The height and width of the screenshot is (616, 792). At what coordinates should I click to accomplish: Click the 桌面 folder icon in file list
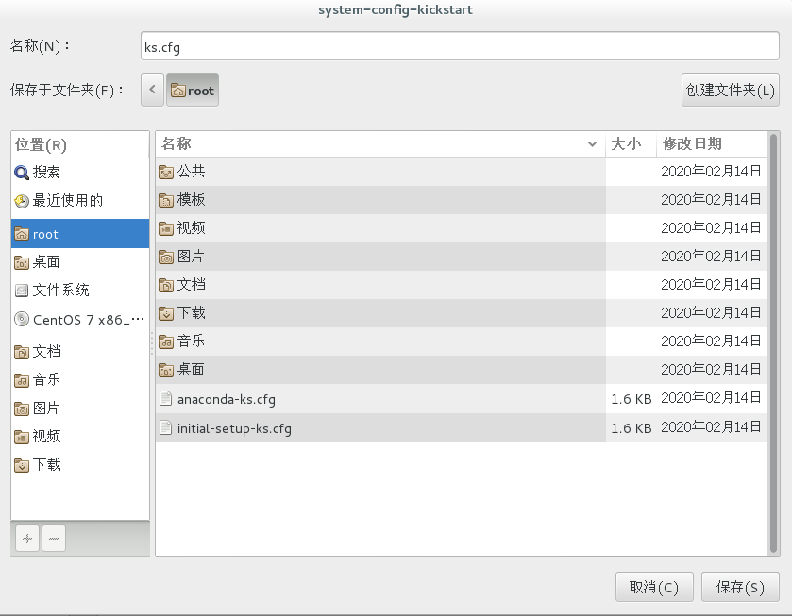(x=166, y=370)
